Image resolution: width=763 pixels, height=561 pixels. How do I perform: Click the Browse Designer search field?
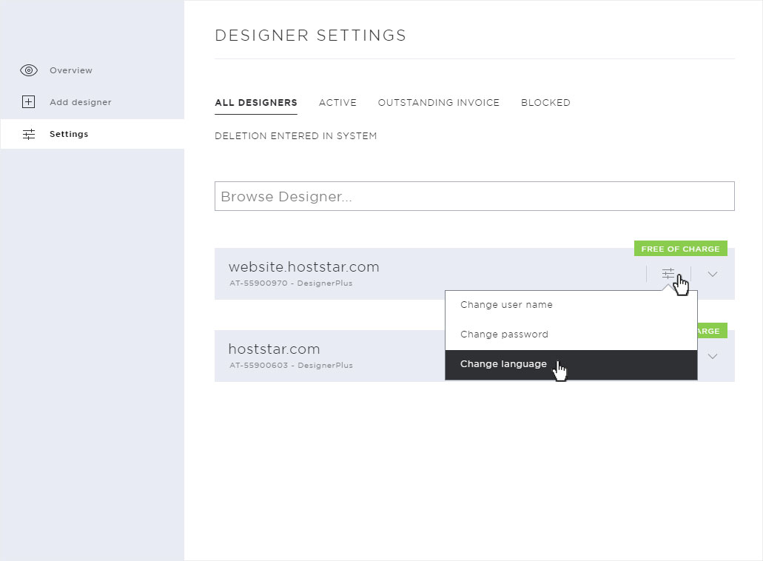pyautogui.click(x=474, y=196)
